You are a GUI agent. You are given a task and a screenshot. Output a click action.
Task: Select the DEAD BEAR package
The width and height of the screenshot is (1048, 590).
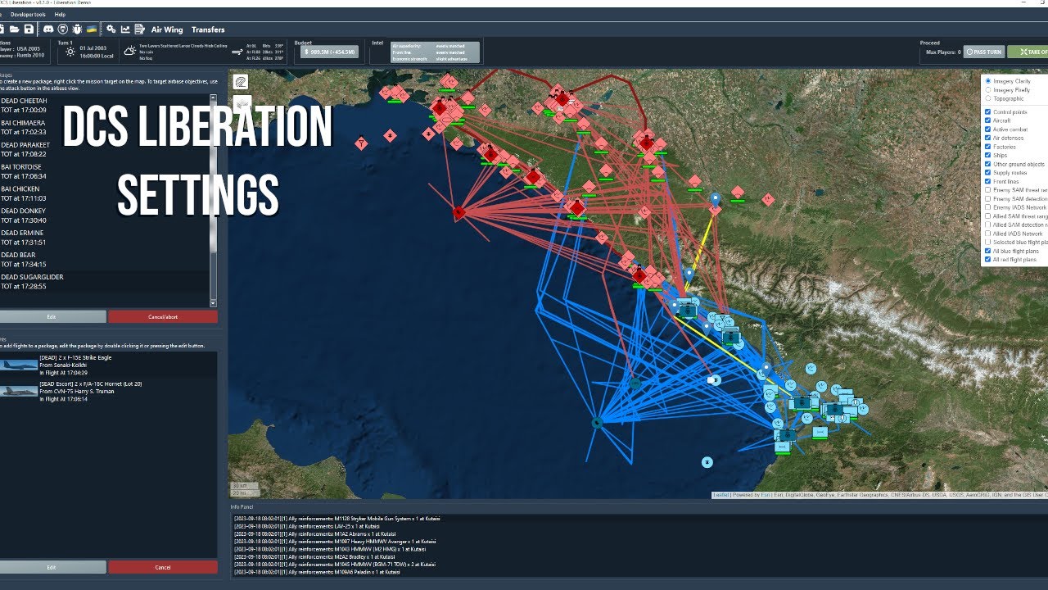click(x=105, y=260)
